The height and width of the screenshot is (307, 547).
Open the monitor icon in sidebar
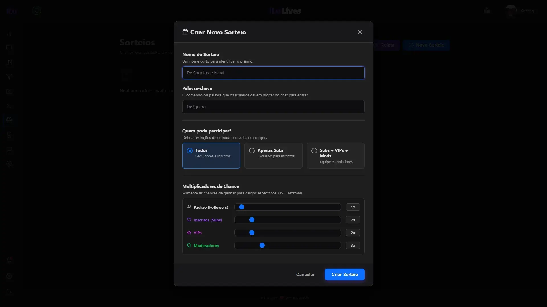[9, 48]
